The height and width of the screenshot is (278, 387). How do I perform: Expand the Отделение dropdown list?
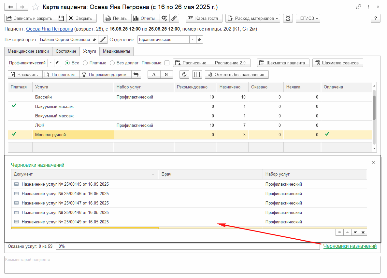point(193,40)
